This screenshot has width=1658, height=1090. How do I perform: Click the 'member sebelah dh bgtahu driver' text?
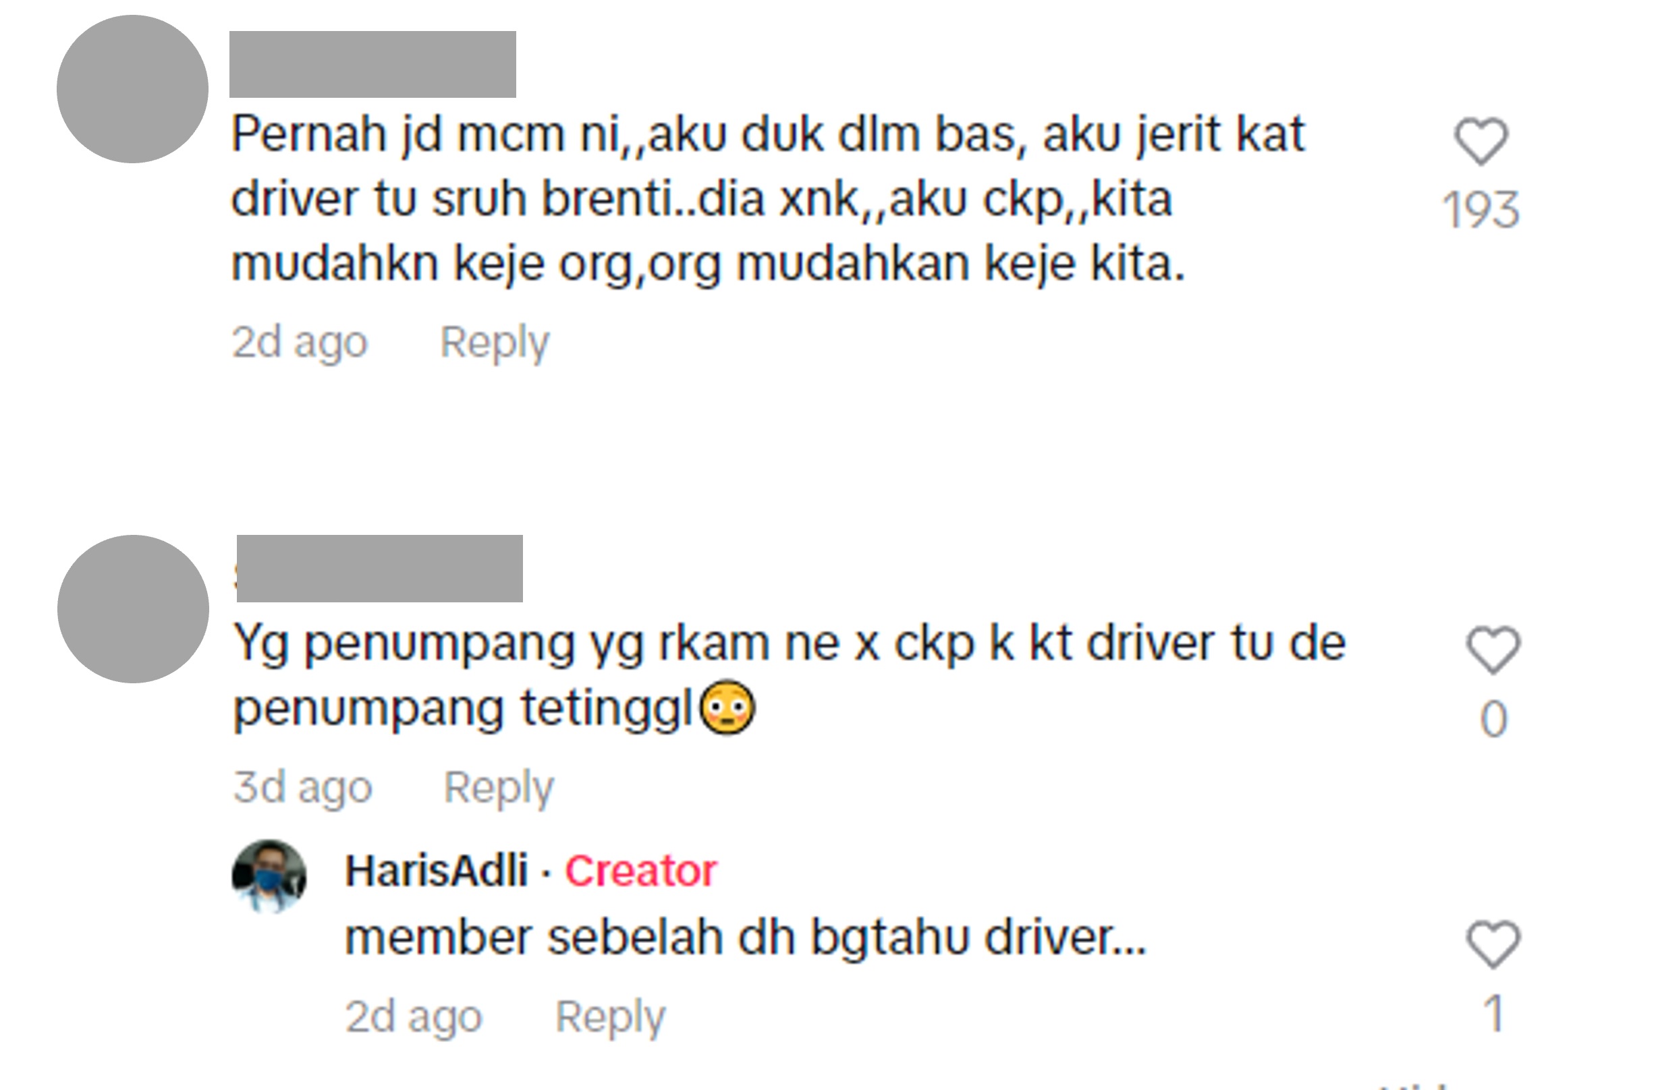tap(746, 938)
